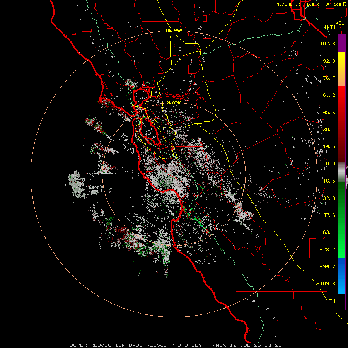Select the 30.1 legend value

pos(329,130)
